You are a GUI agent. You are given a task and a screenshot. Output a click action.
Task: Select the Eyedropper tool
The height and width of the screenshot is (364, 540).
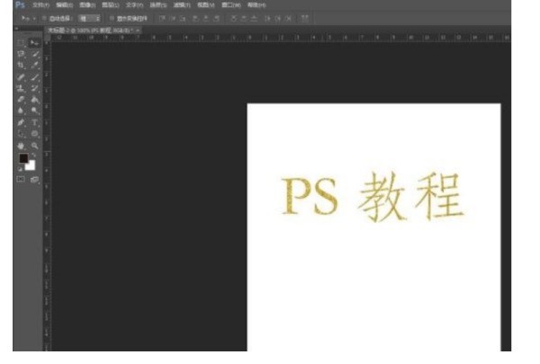click(x=34, y=66)
